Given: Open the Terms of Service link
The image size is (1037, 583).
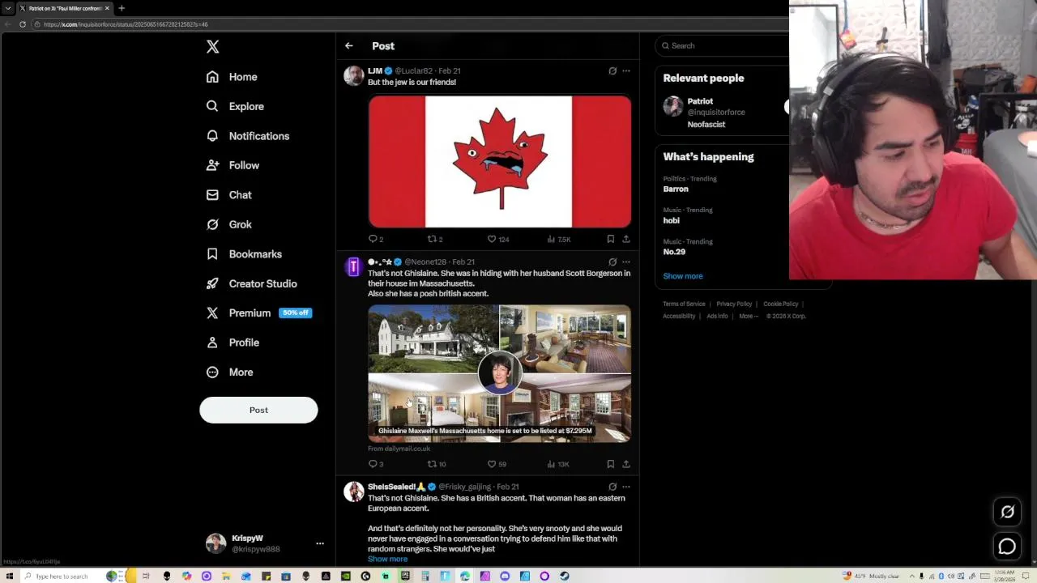Looking at the screenshot, I should tap(684, 304).
